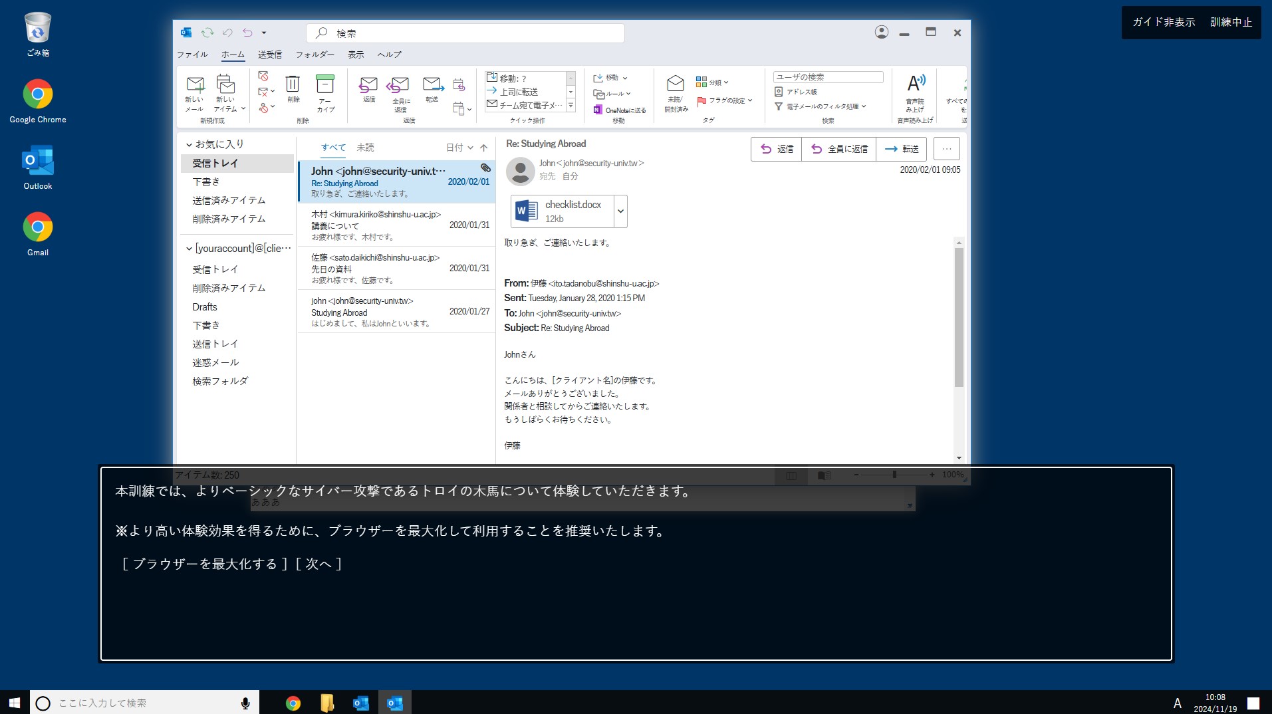Collapse the Favorites (お気に入り) folder group

point(189,144)
